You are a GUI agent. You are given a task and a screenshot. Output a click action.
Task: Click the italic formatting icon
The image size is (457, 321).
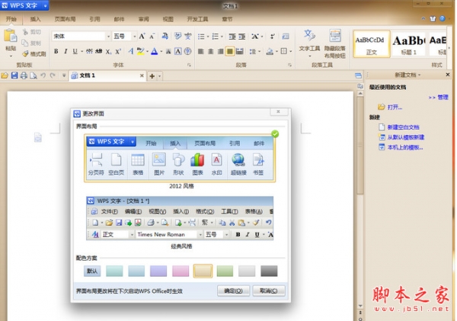(x=66, y=51)
